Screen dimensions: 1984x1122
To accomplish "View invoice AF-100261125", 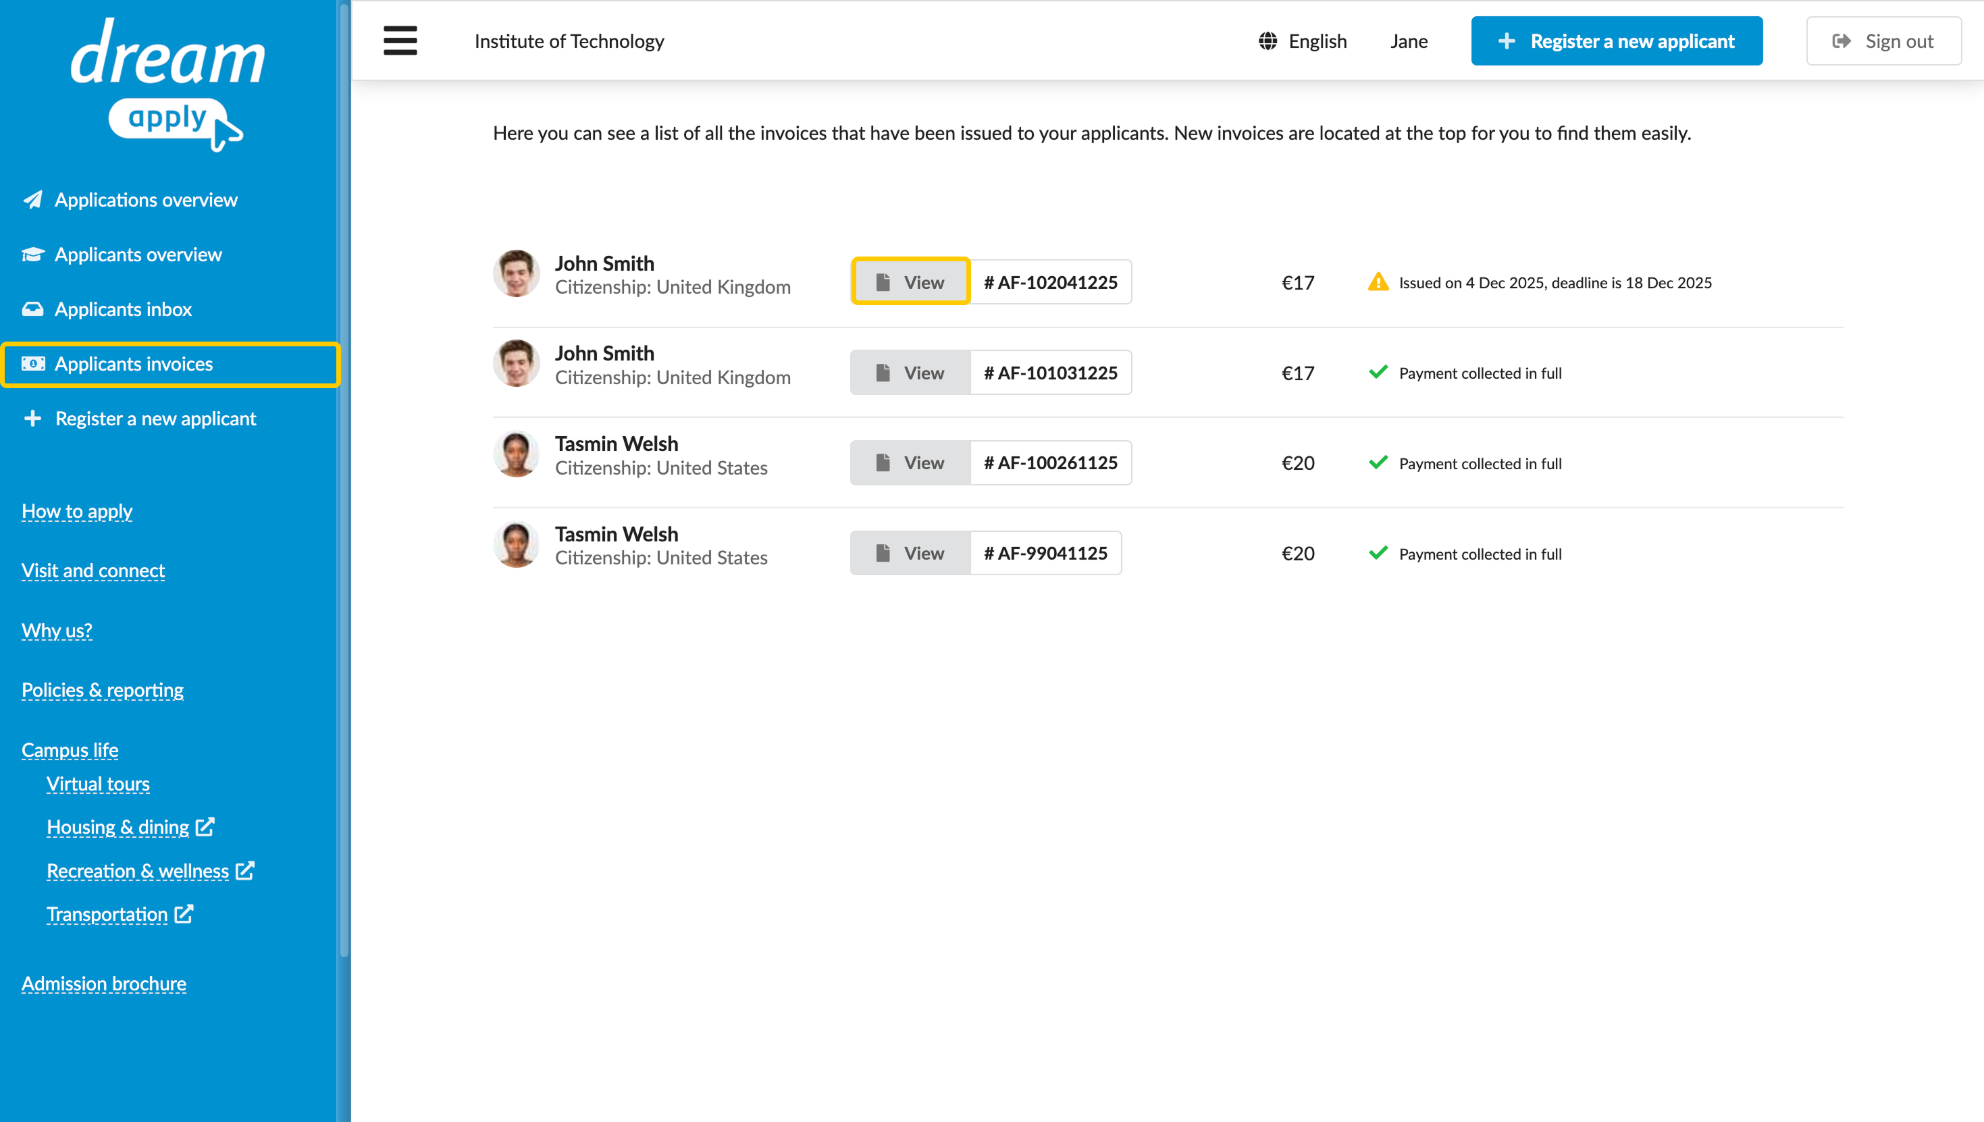I will pyautogui.click(x=910, y=462).
